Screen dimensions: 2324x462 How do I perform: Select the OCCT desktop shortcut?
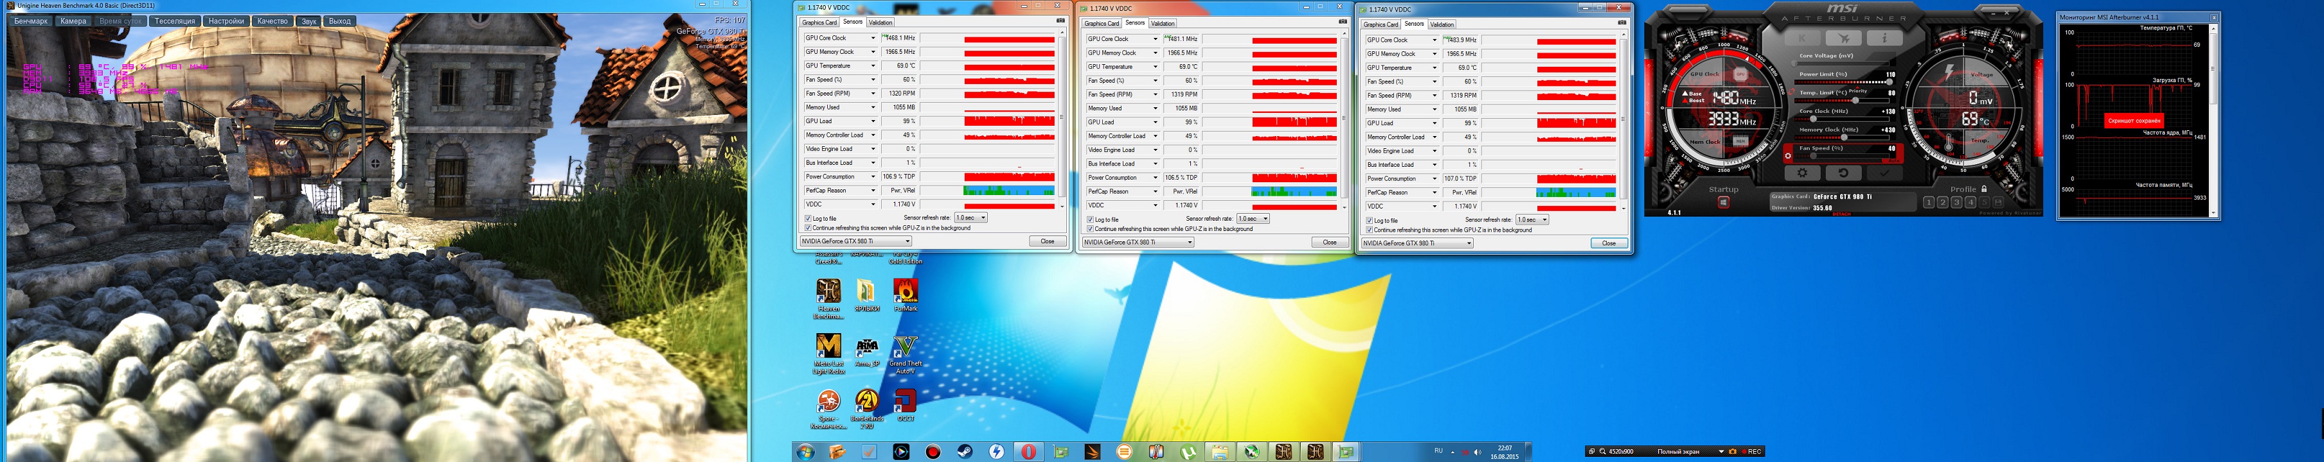coord(905,406)
